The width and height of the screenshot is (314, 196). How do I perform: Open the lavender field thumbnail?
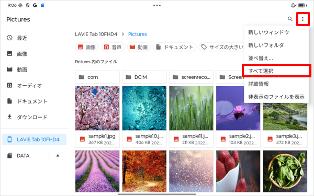point(97,171)
